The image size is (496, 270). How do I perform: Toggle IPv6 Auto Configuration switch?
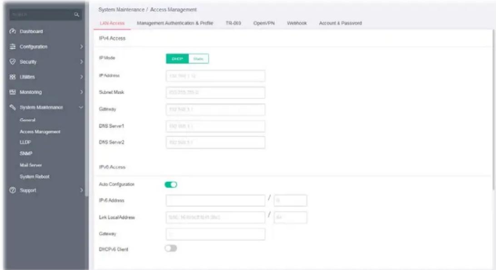coord(171,185)
